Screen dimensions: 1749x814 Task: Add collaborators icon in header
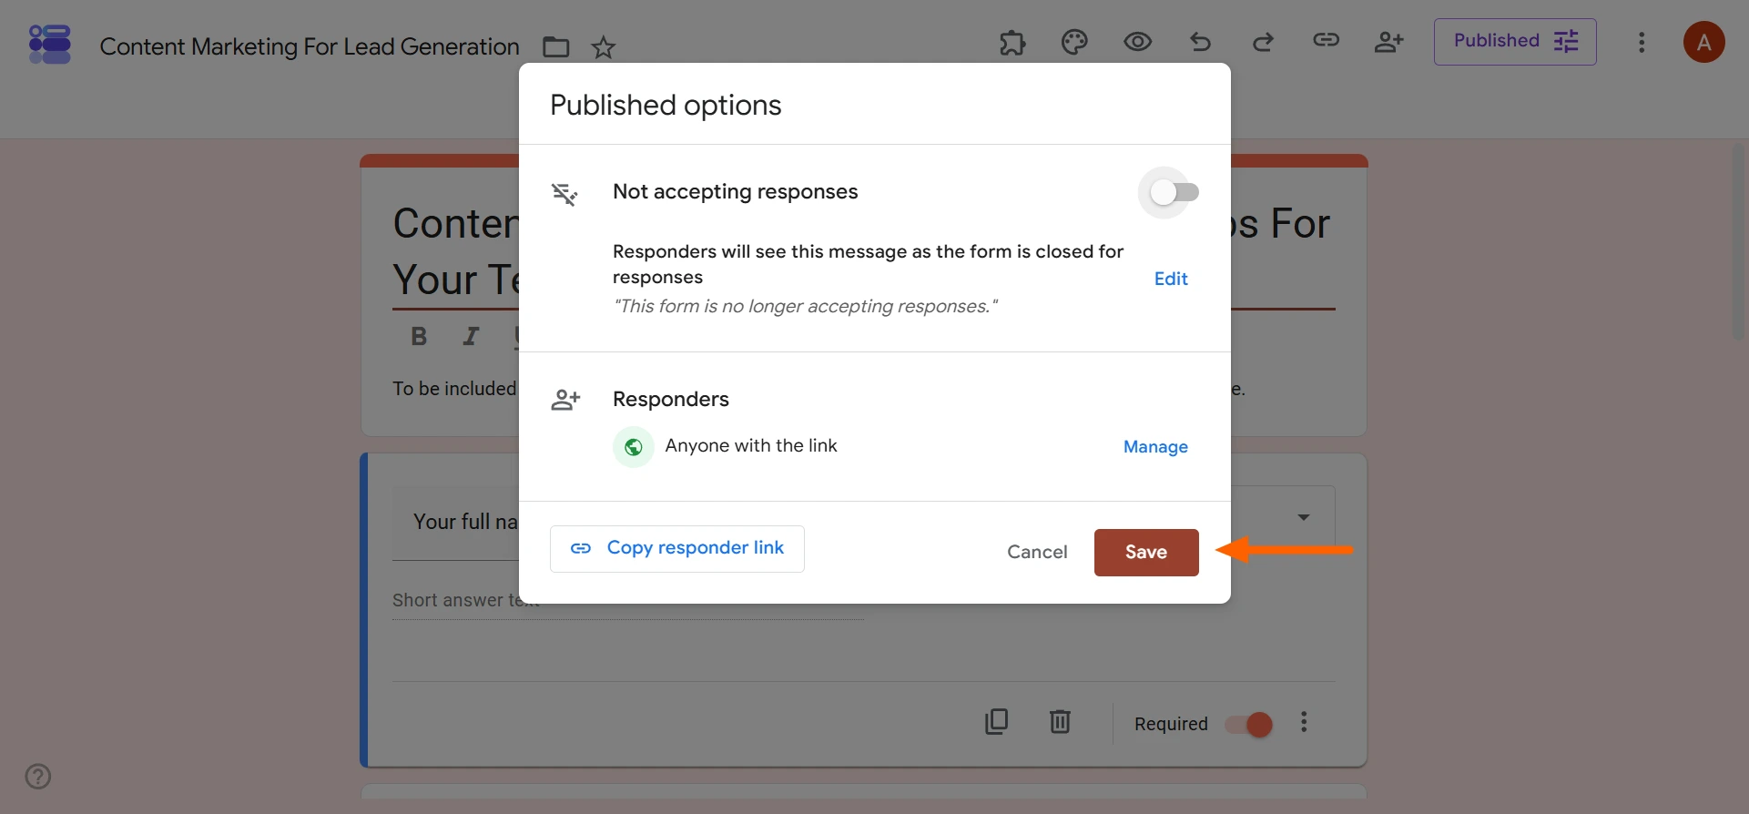(x=1388, y=42)
